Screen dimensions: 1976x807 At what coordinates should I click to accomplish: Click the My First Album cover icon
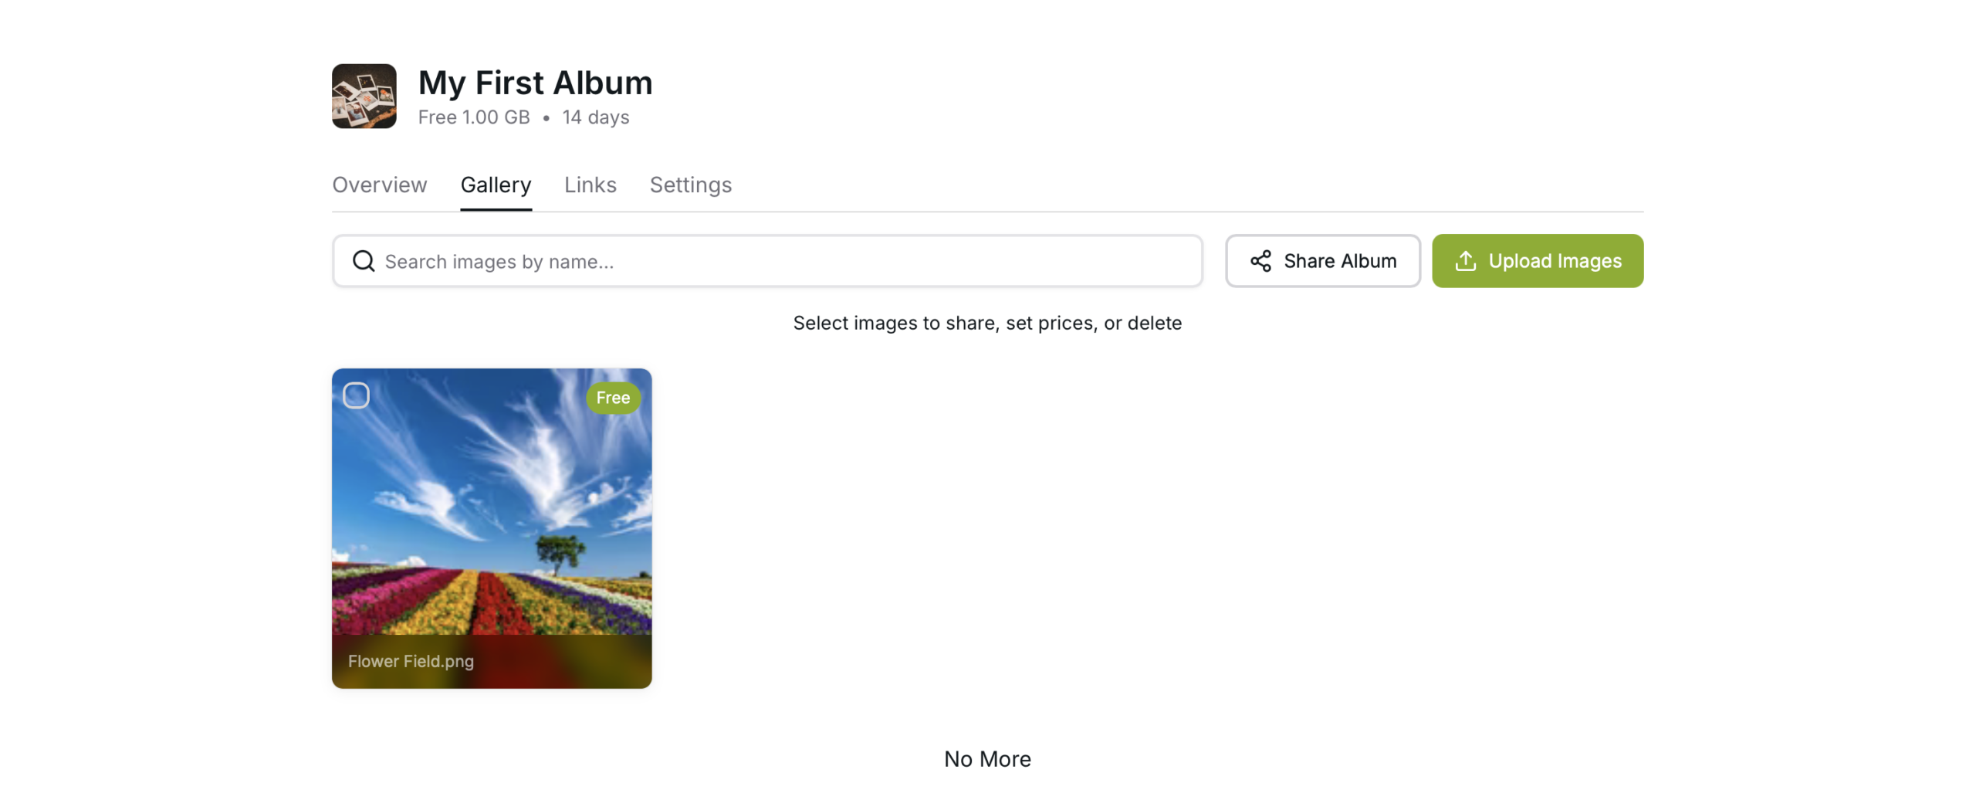pos(364,96)
